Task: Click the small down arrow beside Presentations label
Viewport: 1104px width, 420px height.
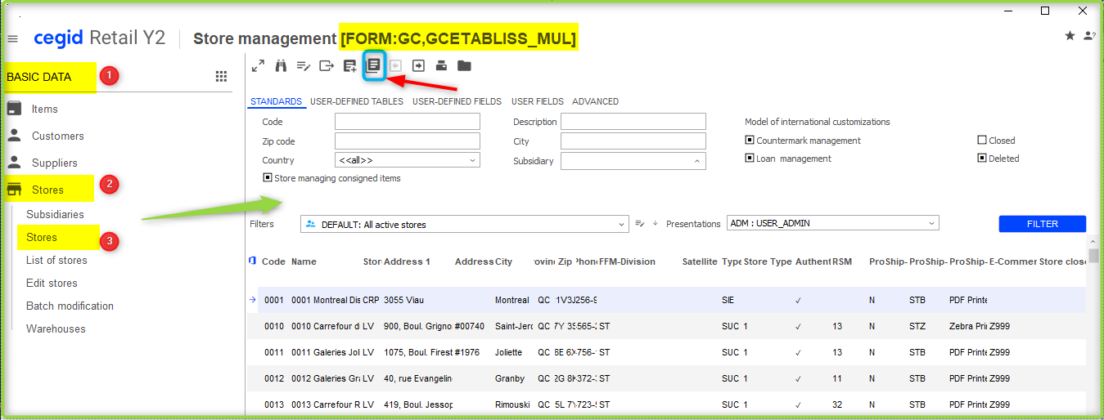Action: click(656, 223)
